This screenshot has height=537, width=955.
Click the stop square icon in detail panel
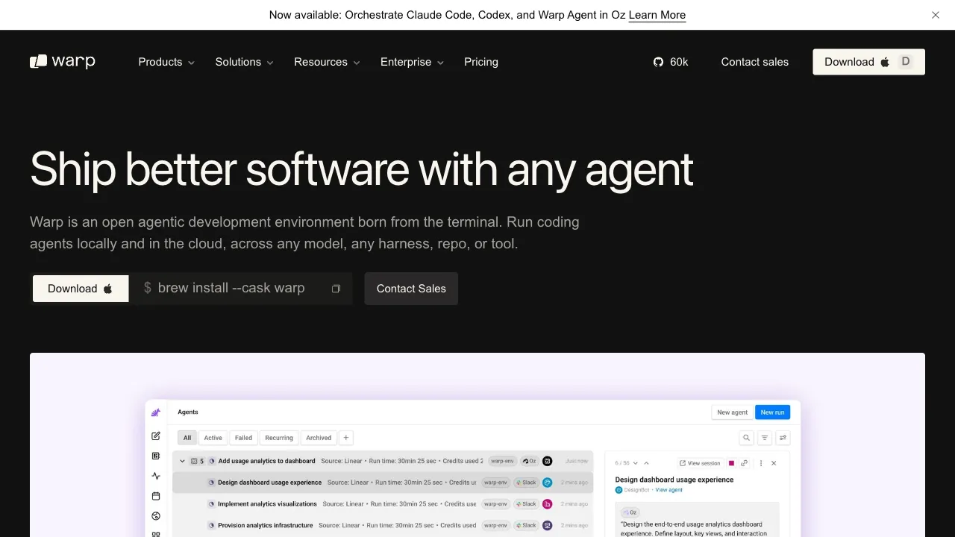tap(731, 463)
